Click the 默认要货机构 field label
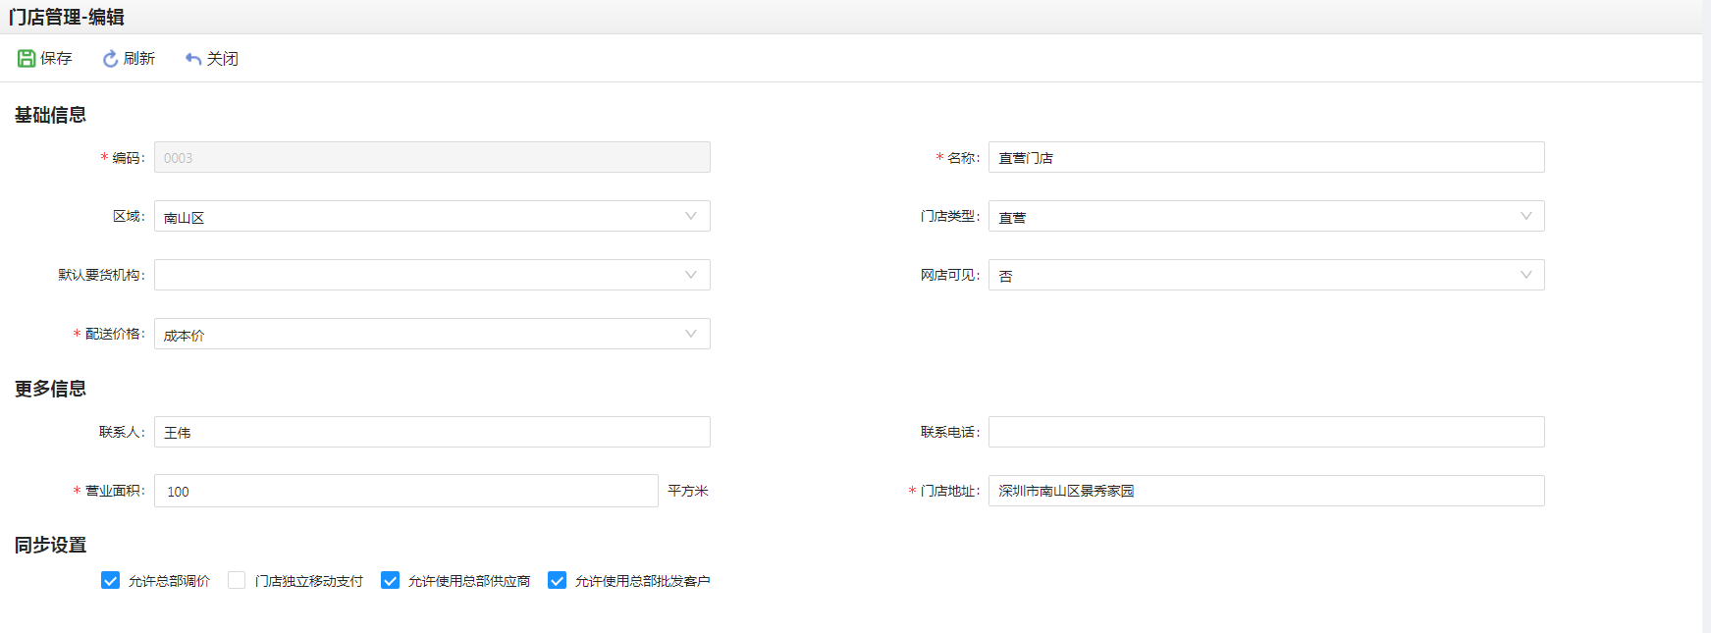 coord(101,275)
